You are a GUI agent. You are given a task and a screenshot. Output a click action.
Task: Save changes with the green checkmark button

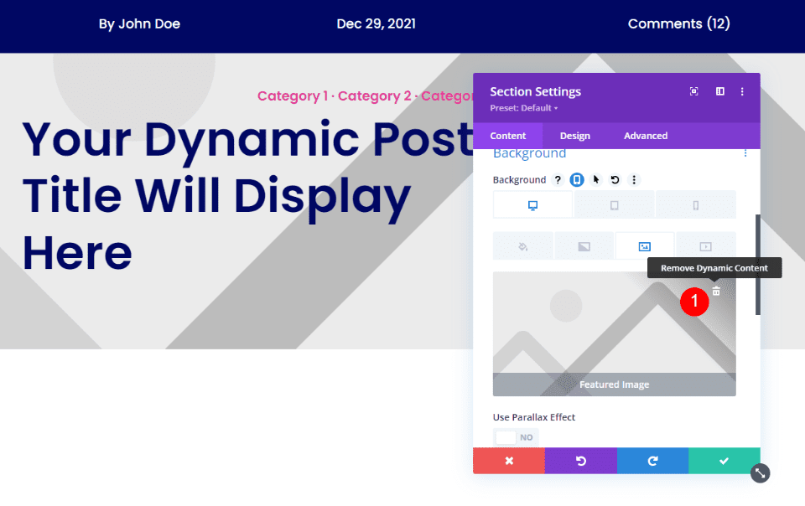[724, 461]
